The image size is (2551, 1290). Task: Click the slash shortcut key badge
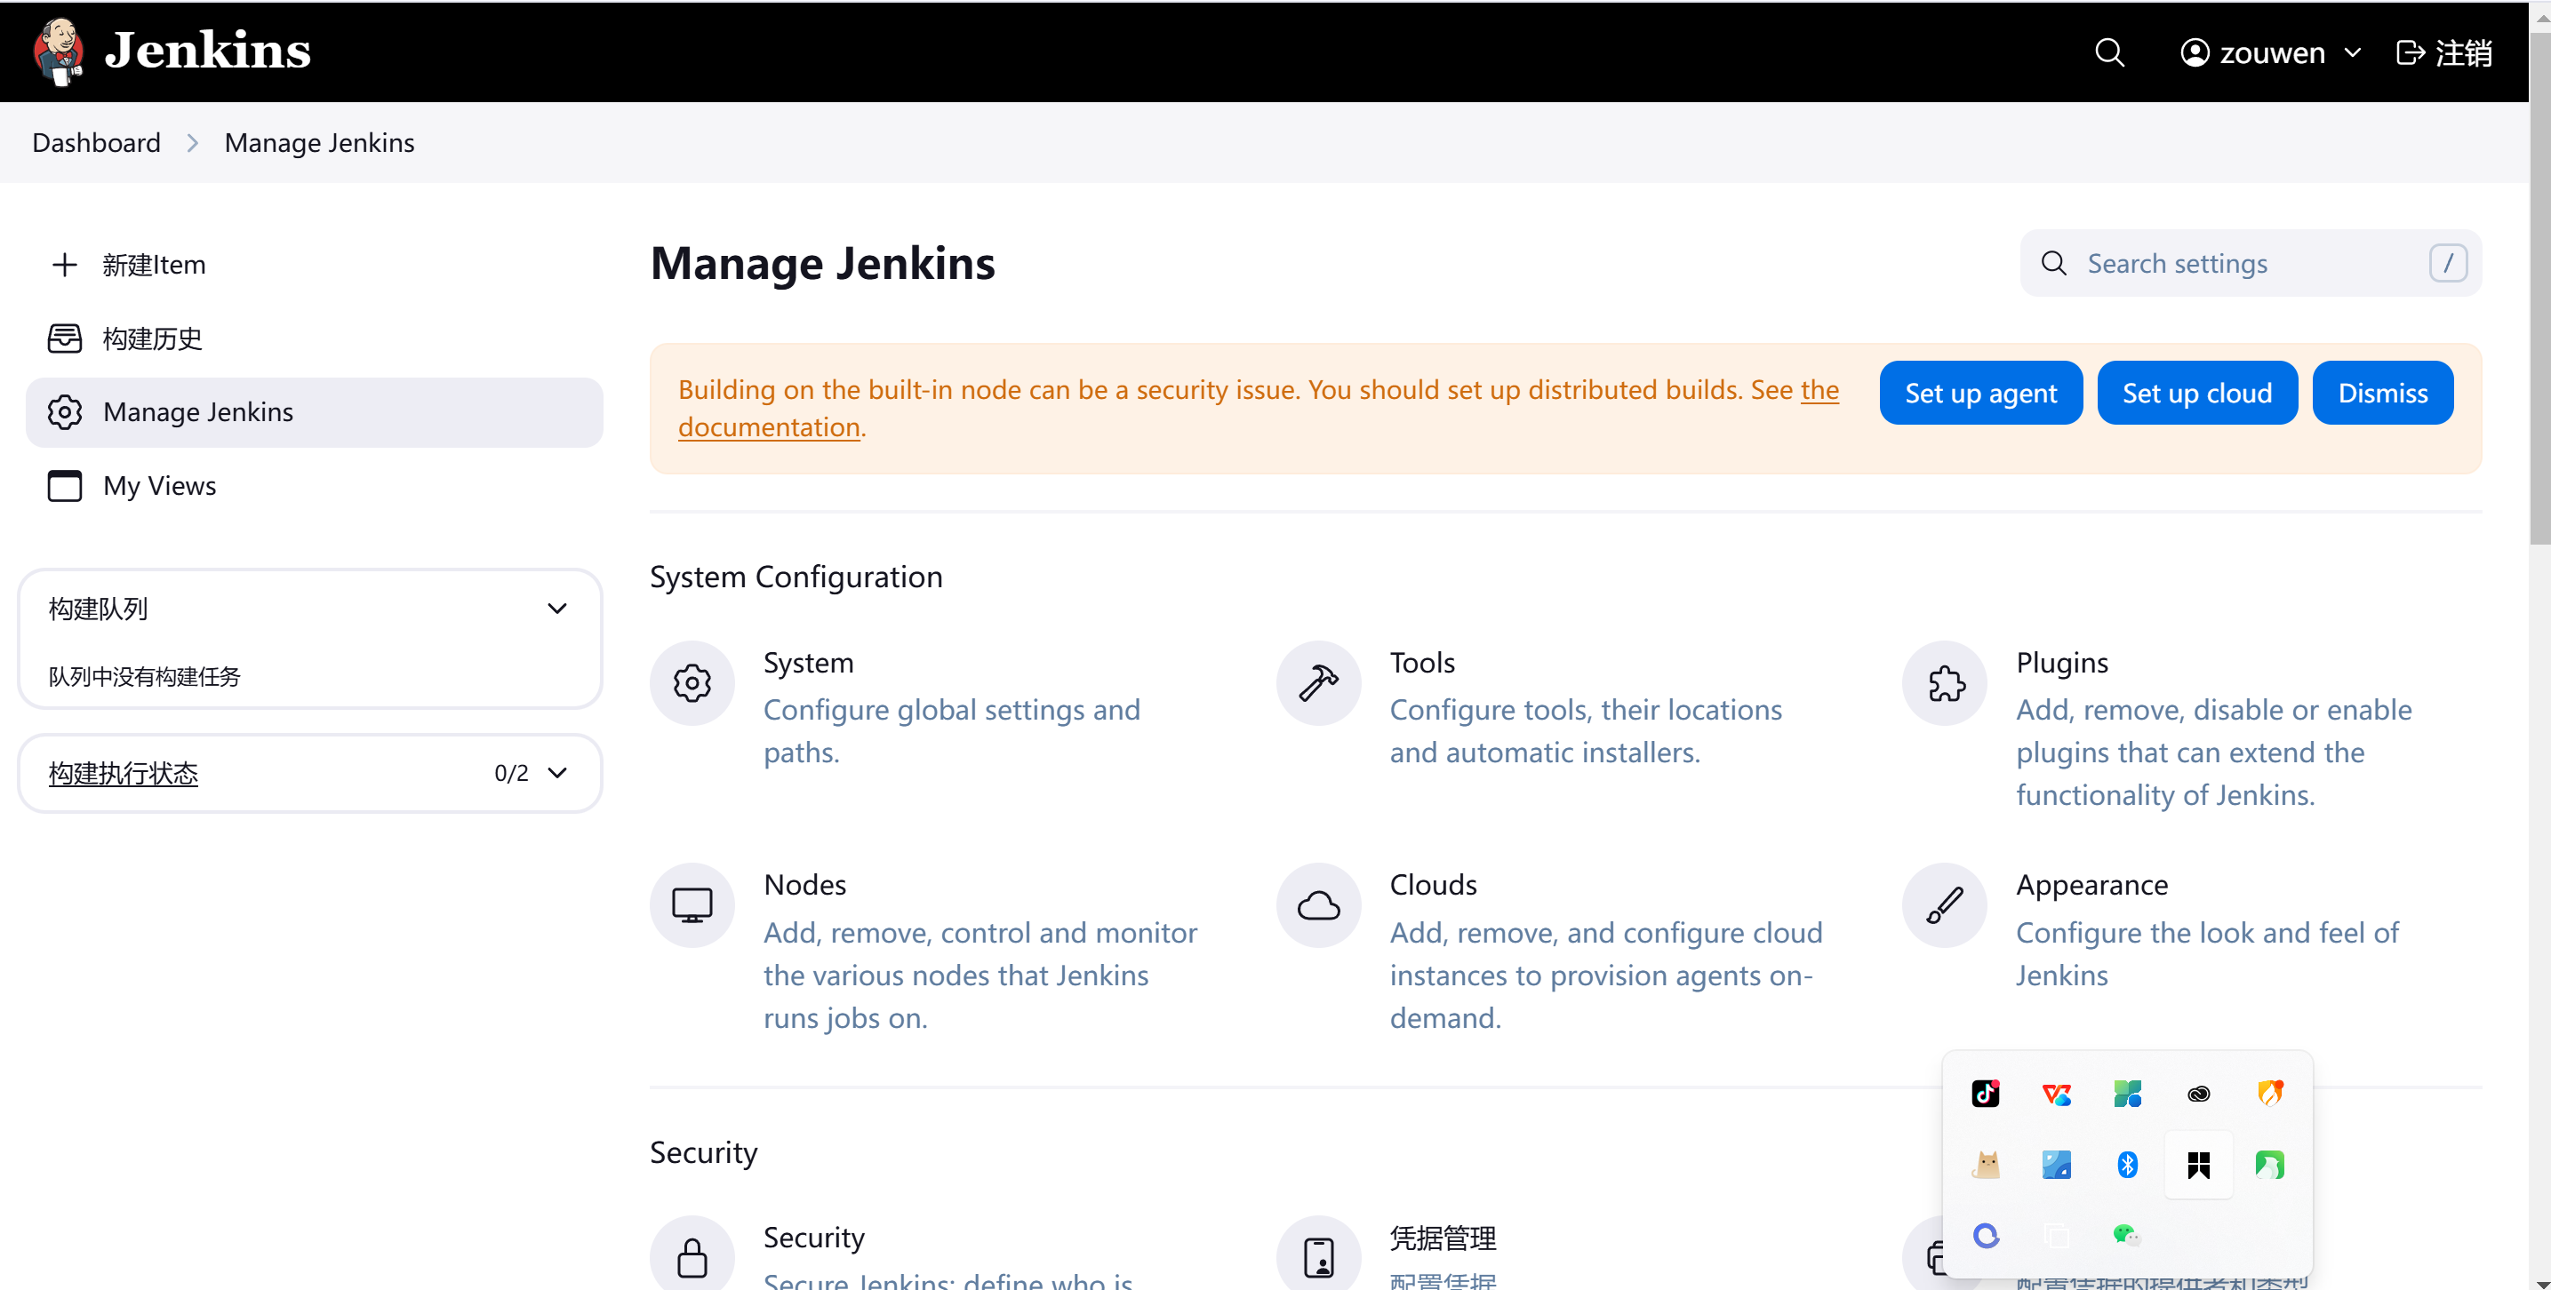pos(2448,263)
